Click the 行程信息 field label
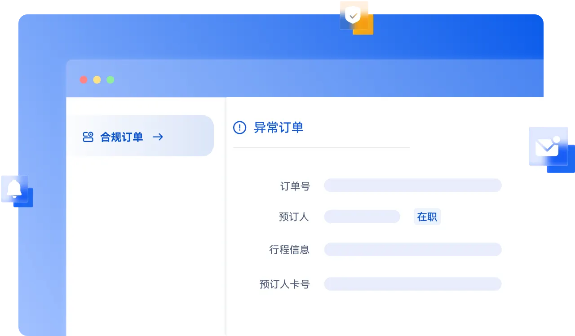The image size is (575, 336). point(289,250)
